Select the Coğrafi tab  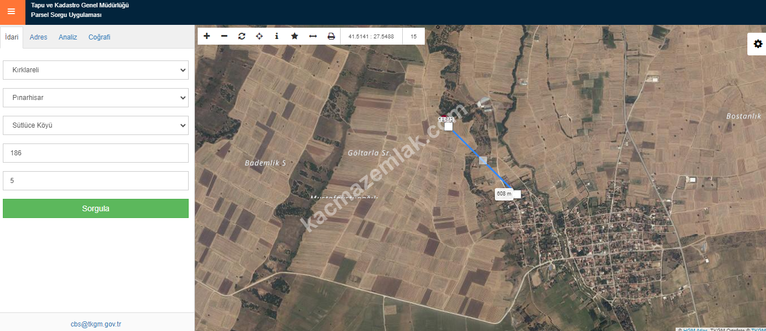click(x=99, y=37)
